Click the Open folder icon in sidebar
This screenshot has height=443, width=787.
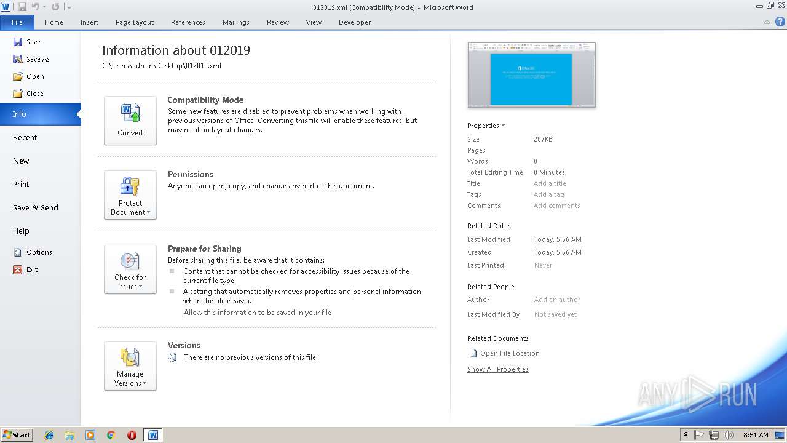(18, 76)
